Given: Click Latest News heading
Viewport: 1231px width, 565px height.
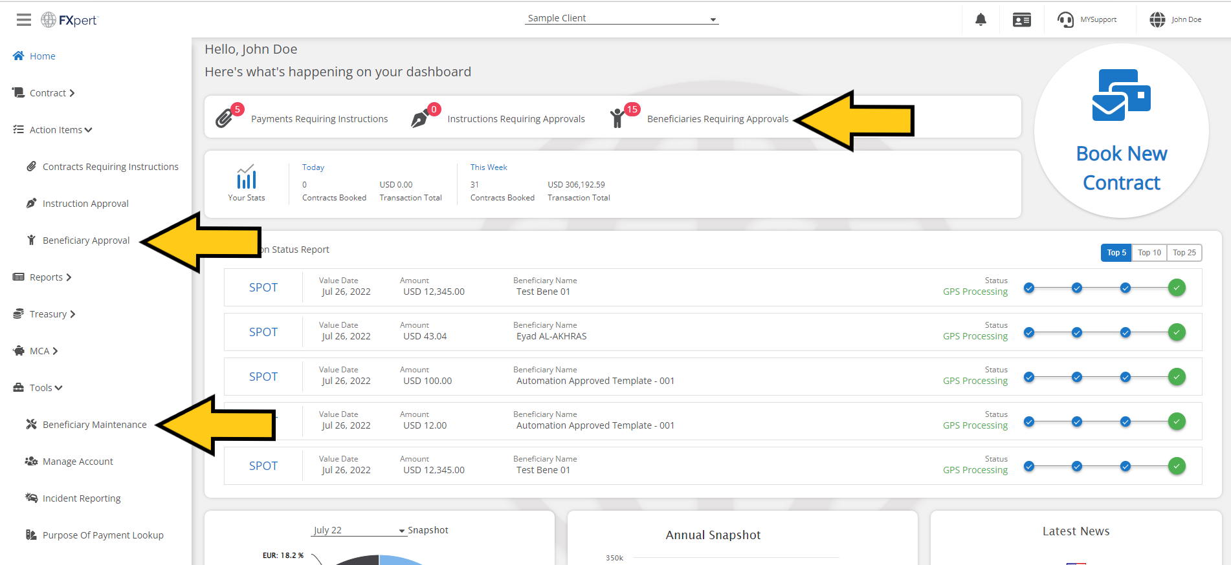Looking at the screenshot, I should point(1076,531).
